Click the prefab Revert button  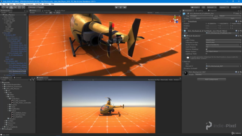click(x=215, y=19)
